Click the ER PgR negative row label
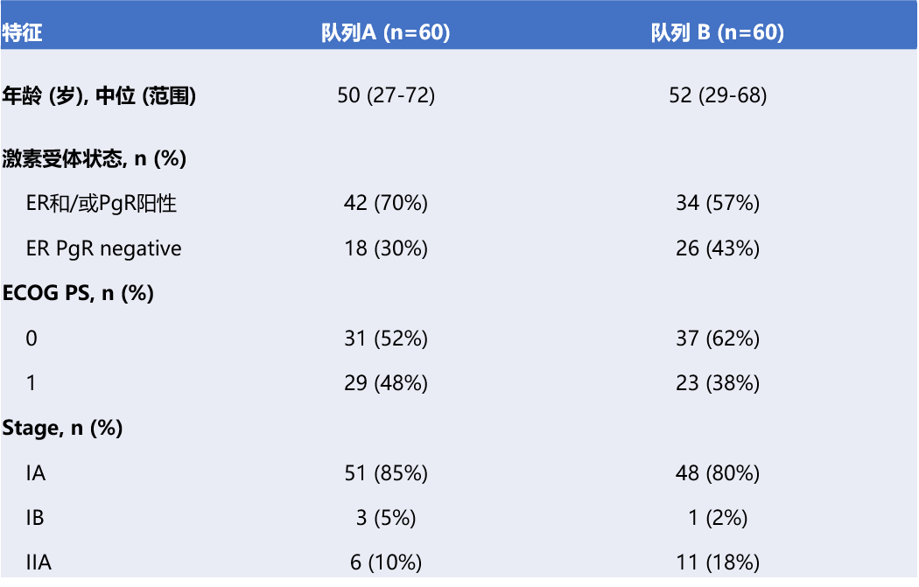919x587 pixels. coord(104,248)
